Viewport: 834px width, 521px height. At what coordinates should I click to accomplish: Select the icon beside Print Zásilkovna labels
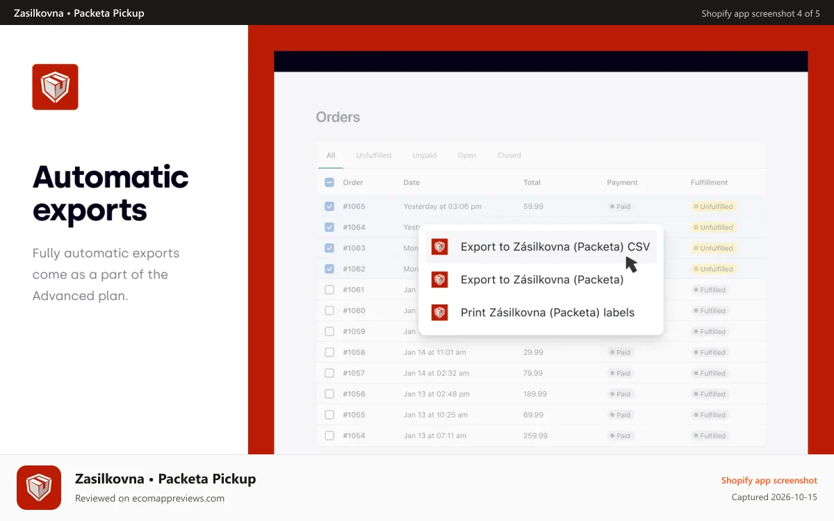(x=439, y=313)
